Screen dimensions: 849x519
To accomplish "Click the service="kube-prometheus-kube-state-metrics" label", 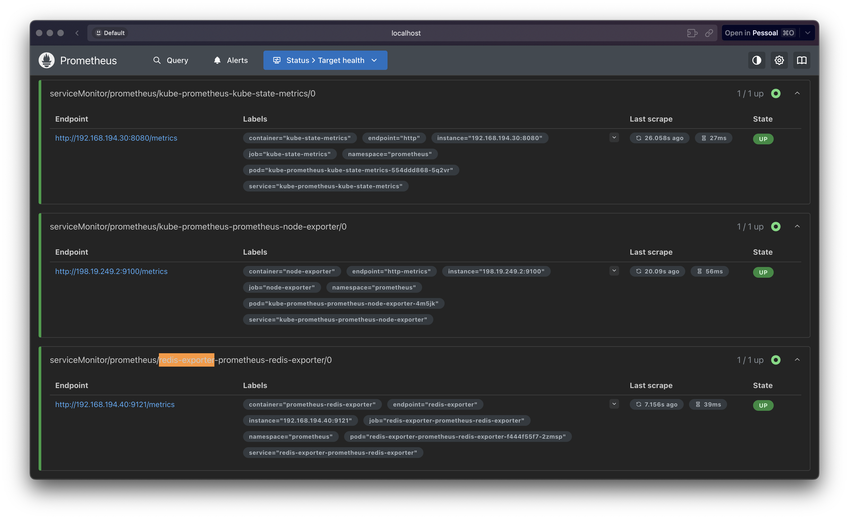I will (x=326, y=186).
